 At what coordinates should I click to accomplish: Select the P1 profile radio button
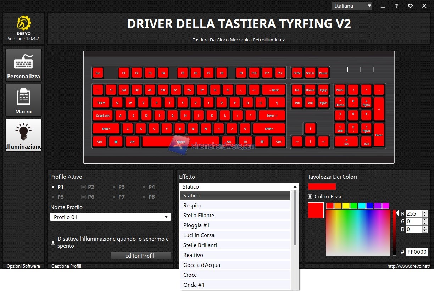53,187
